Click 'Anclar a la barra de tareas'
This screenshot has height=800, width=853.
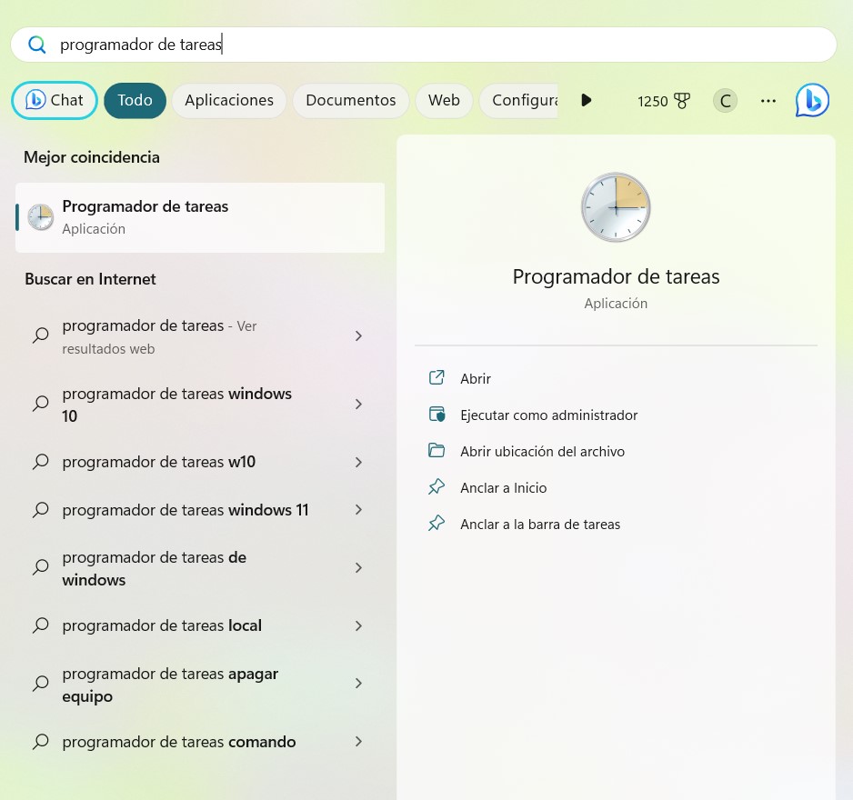540,524
